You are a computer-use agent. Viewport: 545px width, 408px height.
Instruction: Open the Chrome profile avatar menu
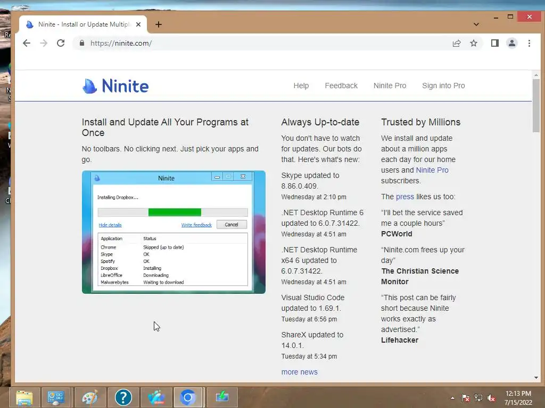click(512, 43)
